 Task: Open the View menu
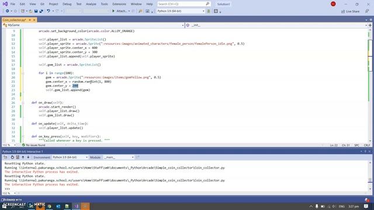pyautogui.click(x=33, y=4)
